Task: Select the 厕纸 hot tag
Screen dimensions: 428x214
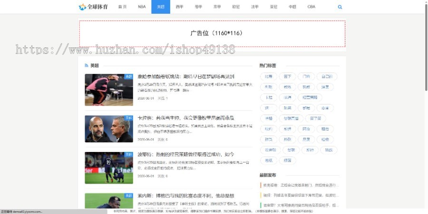Action: [x=269, y=160]
